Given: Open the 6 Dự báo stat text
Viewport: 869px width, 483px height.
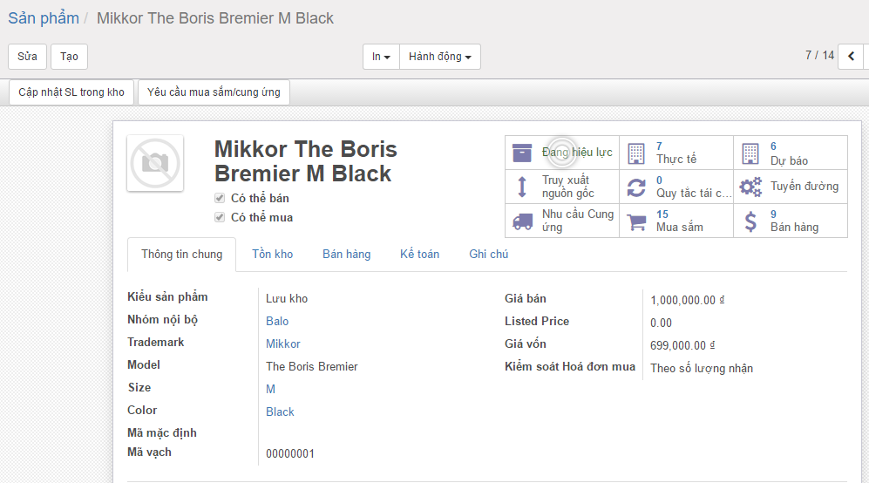Looking at the screenshot, I should [789, 153].
